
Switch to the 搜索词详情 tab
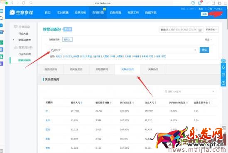[51, 69]
